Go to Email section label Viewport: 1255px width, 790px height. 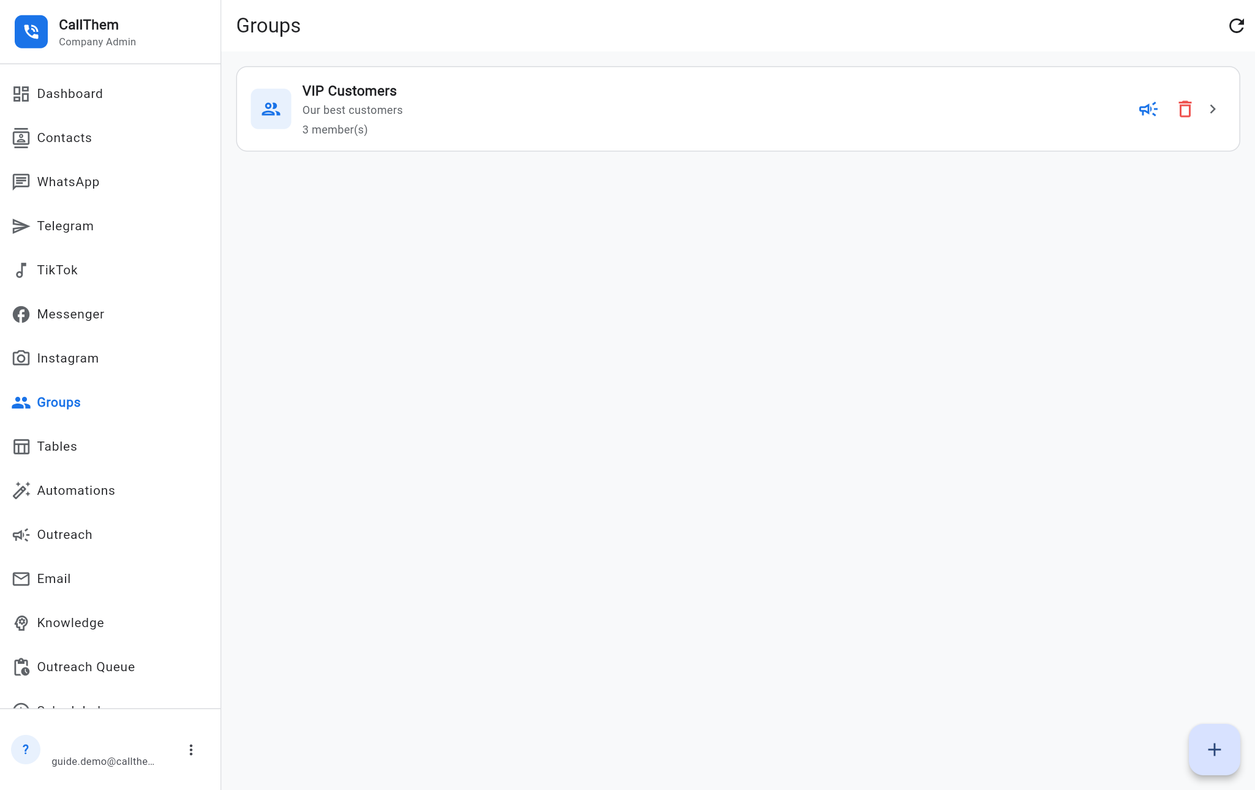(x=54, y=579)
